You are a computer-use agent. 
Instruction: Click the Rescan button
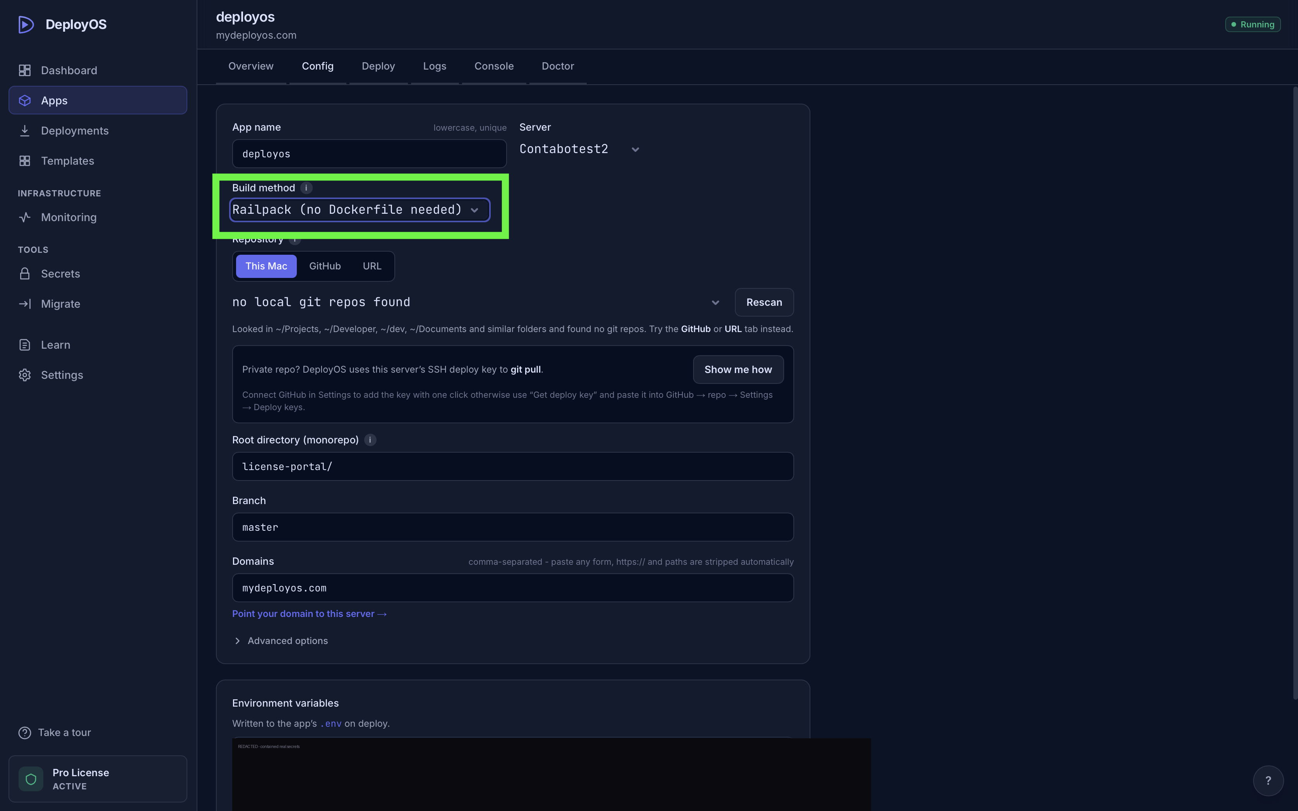tap(764, 302)
